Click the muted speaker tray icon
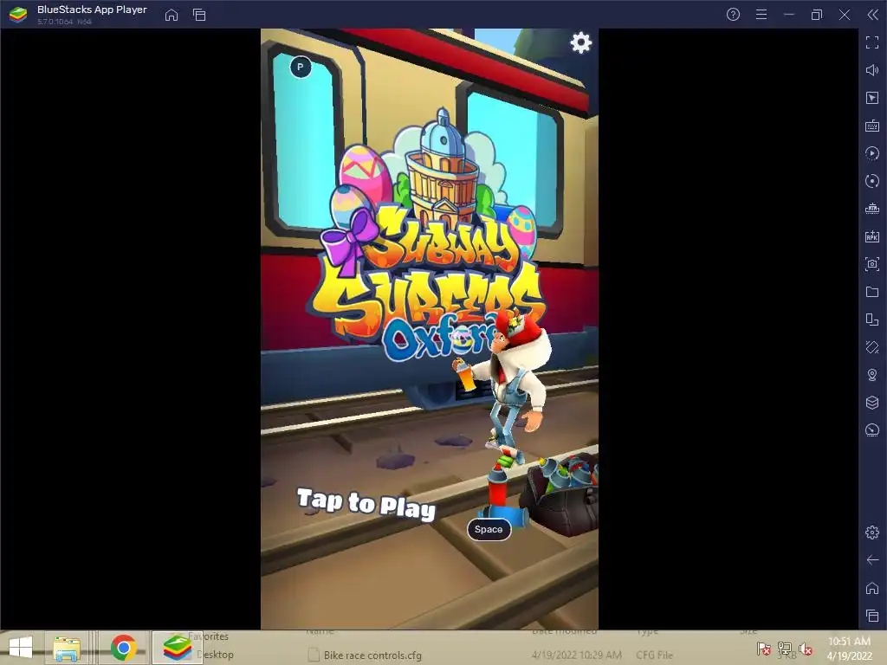The height and width of the screenshot is (665, 887). 806,649
